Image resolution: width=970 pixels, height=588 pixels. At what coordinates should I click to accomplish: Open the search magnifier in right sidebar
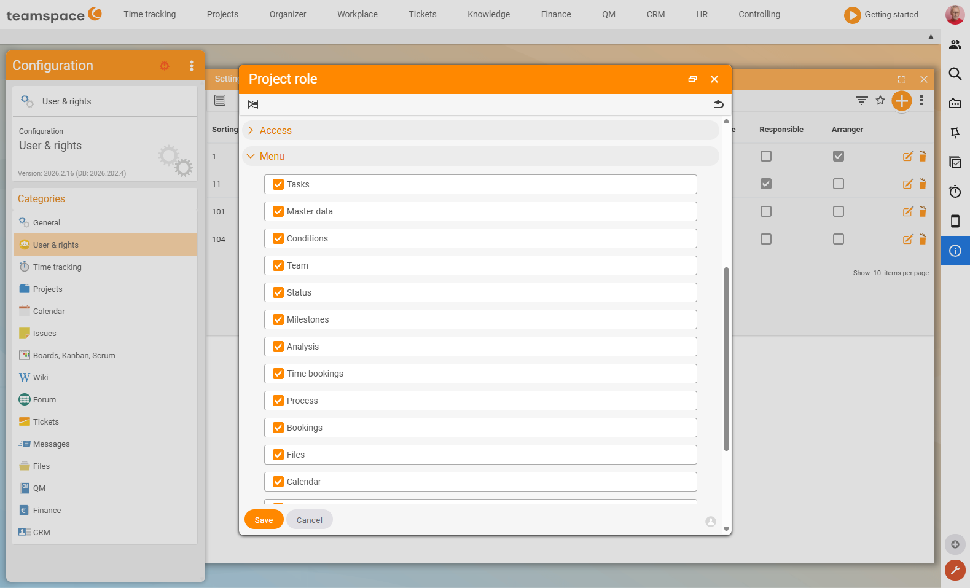955,74
